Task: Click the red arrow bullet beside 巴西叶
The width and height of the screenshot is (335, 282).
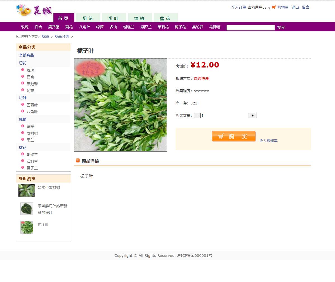Action: [x=22, y=105]
